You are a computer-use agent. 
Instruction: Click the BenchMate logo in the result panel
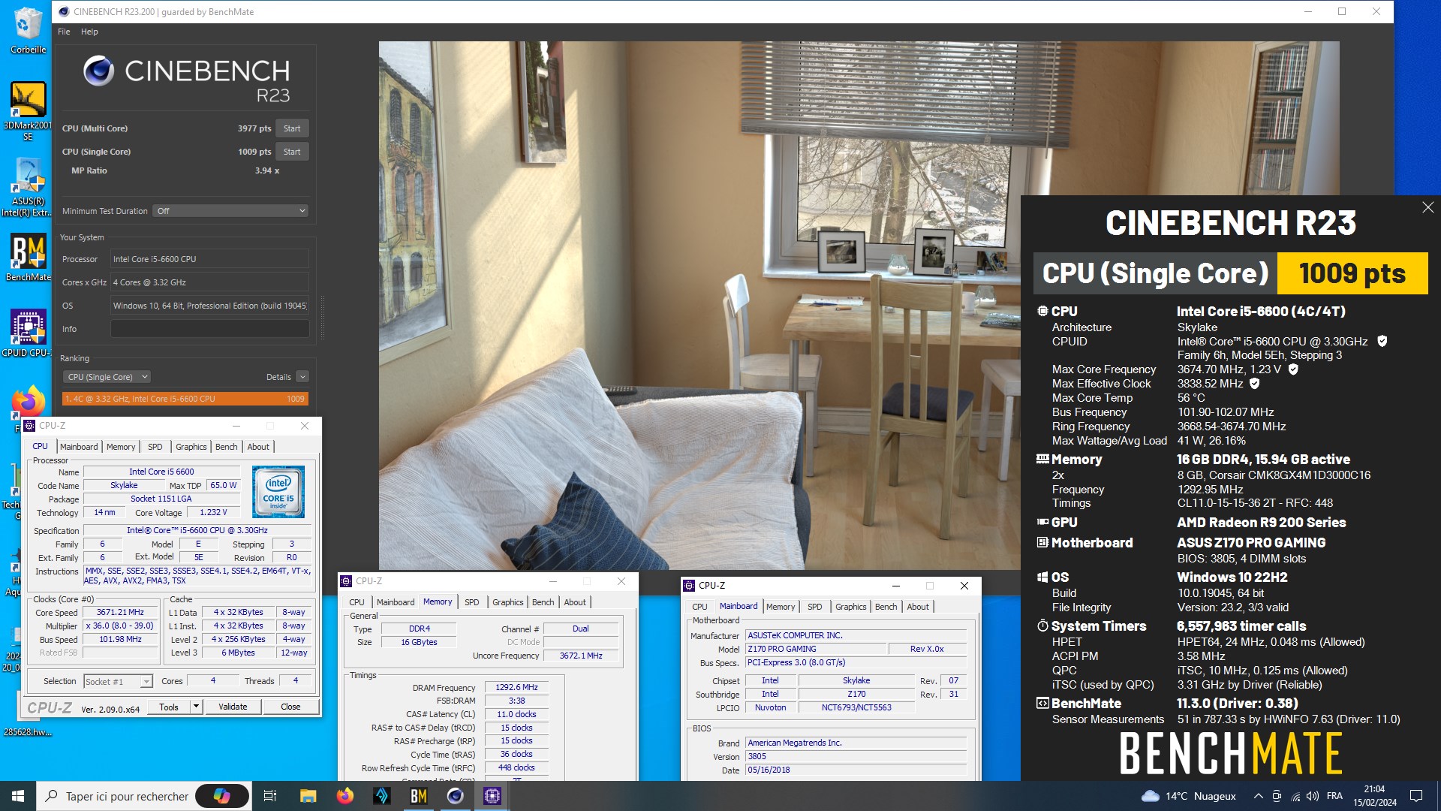point(1231,753)
